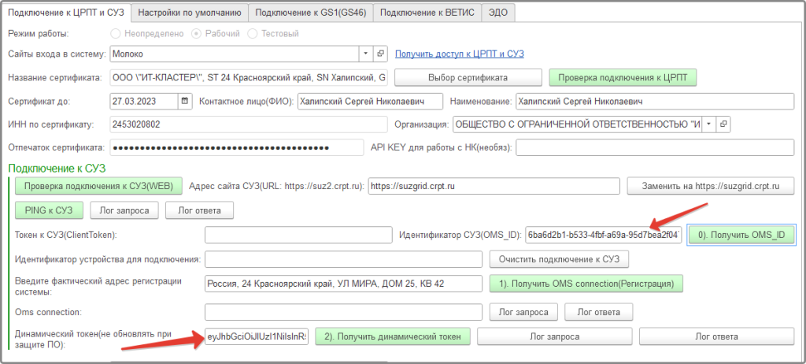Click Выбор сертификата button

pos(468,78)
